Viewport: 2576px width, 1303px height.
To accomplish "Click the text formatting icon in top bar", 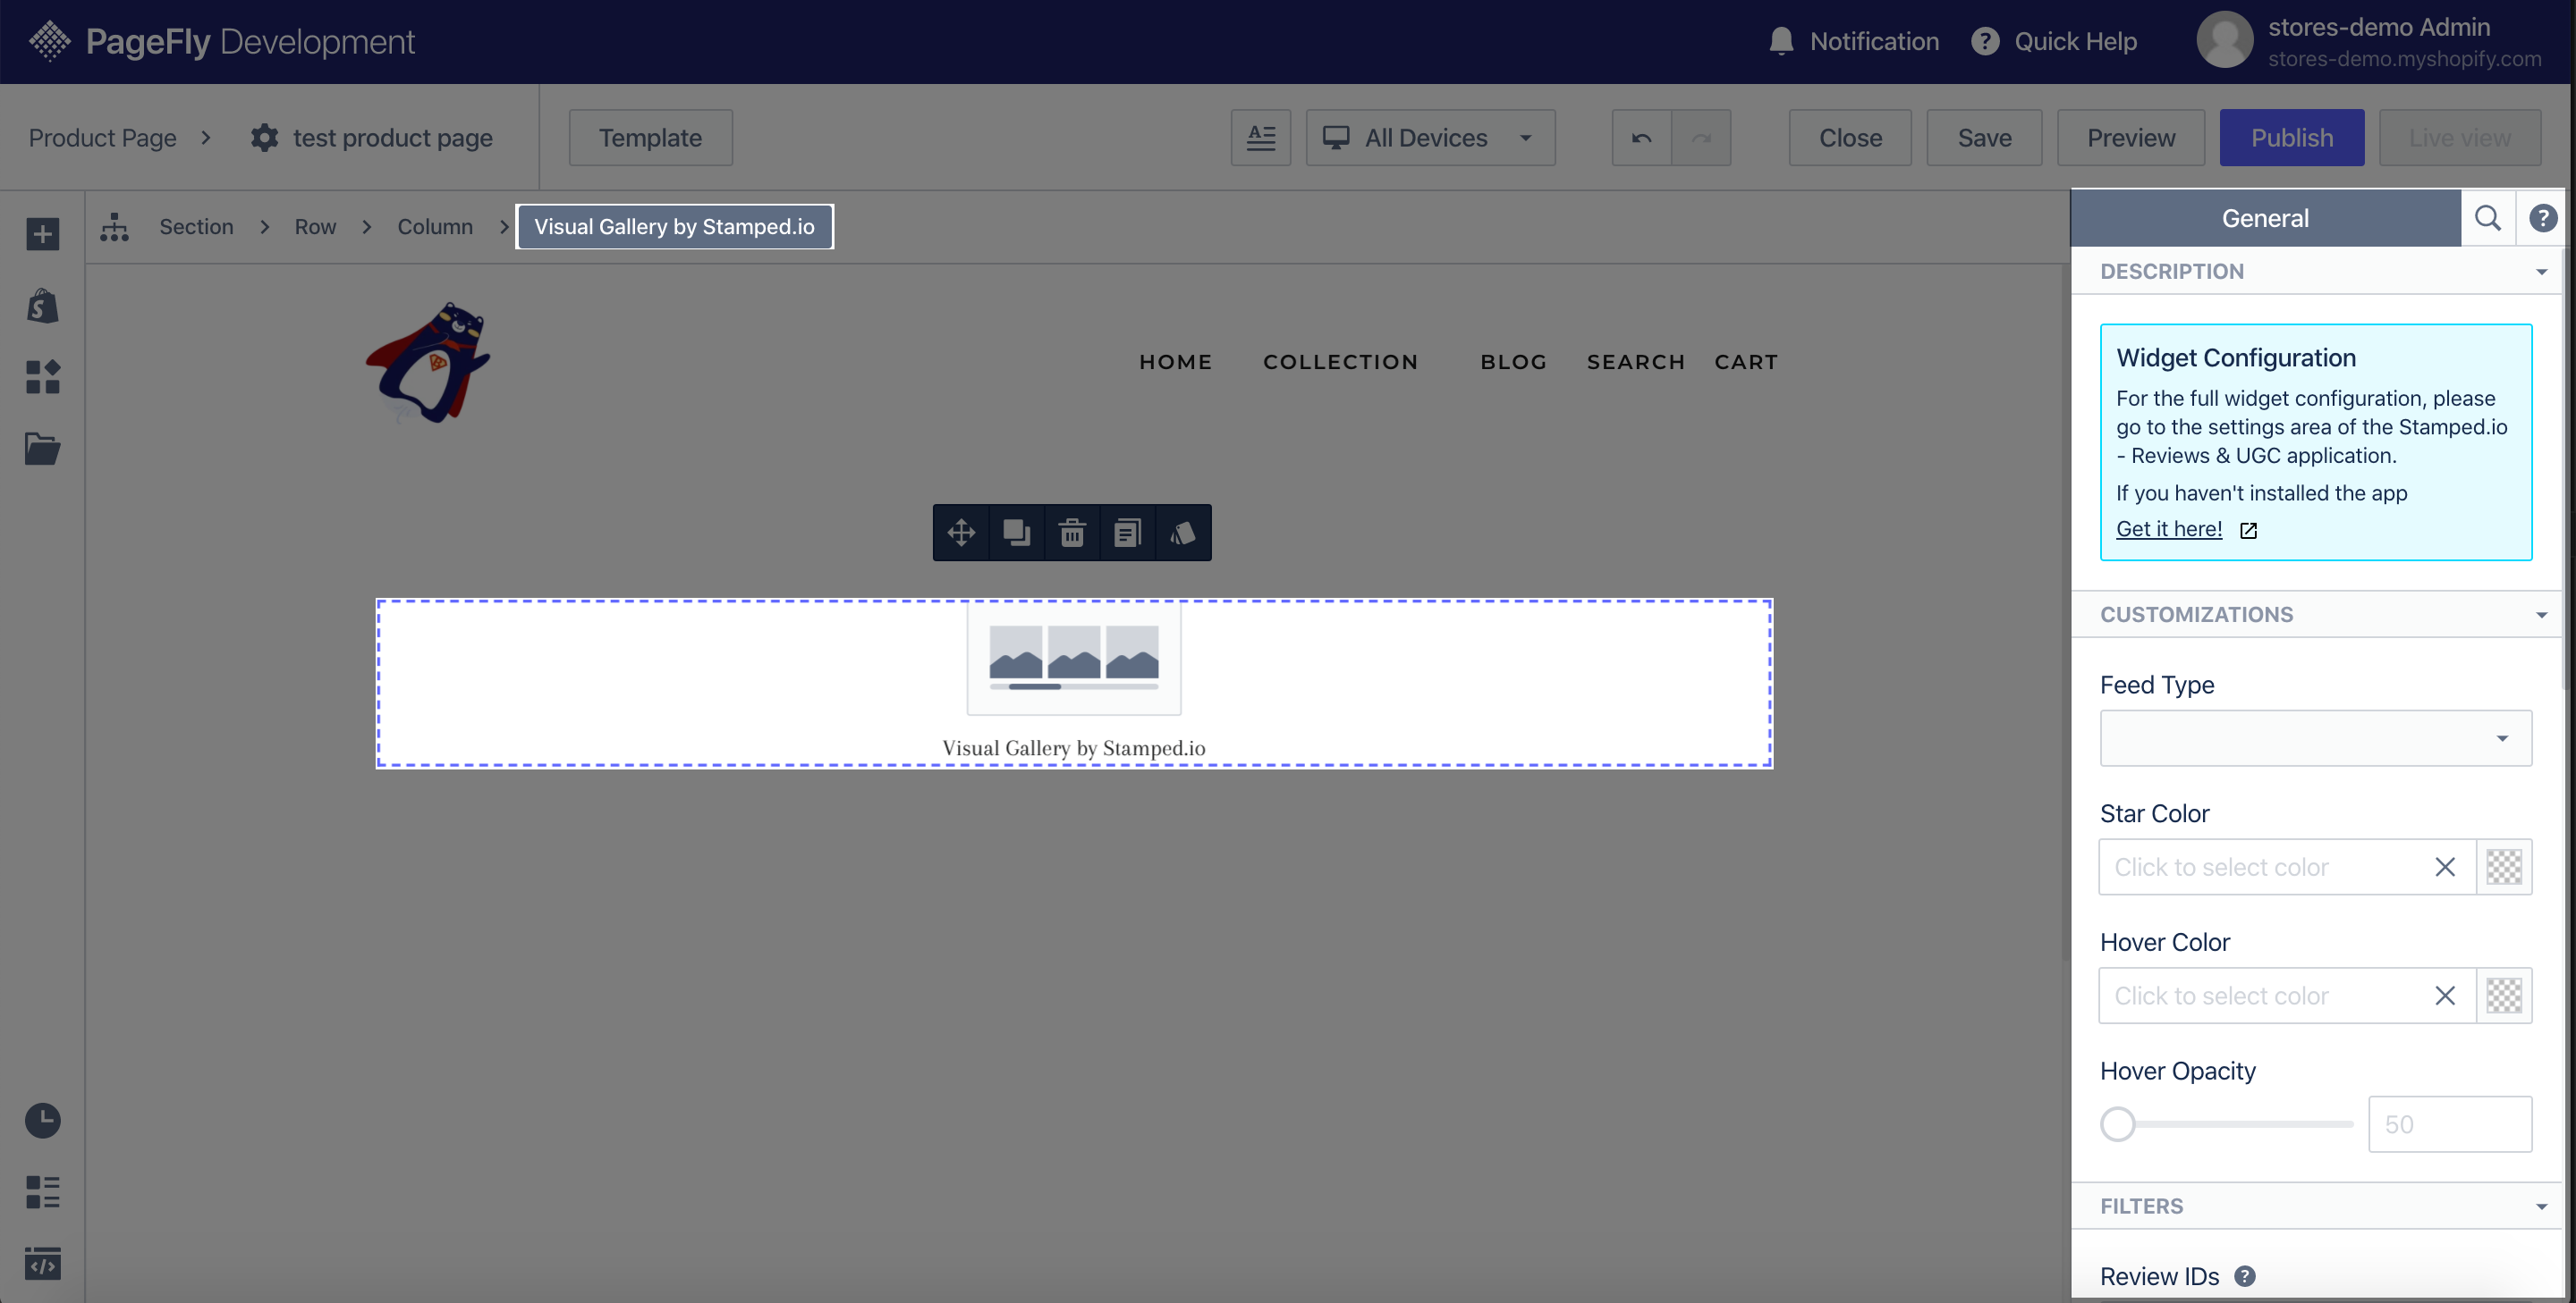I will tap(1261, 138).
